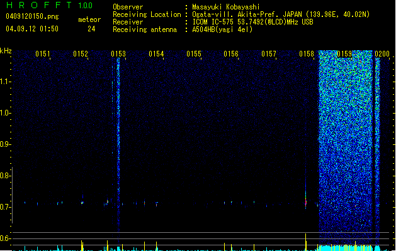Viewport: 396px width, 251px height.
Task: Click the kHz axis unit label
Action: pos(6,51)
